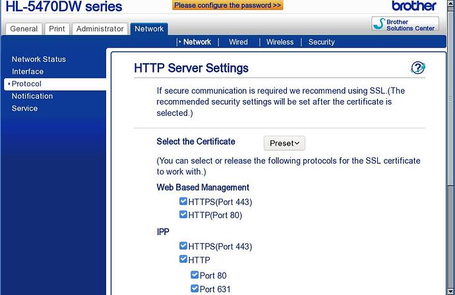Go to Notification in the sidebar
The width and height of the screenshot is (455, 295).
pyautogui.click(x=32, y=96)
